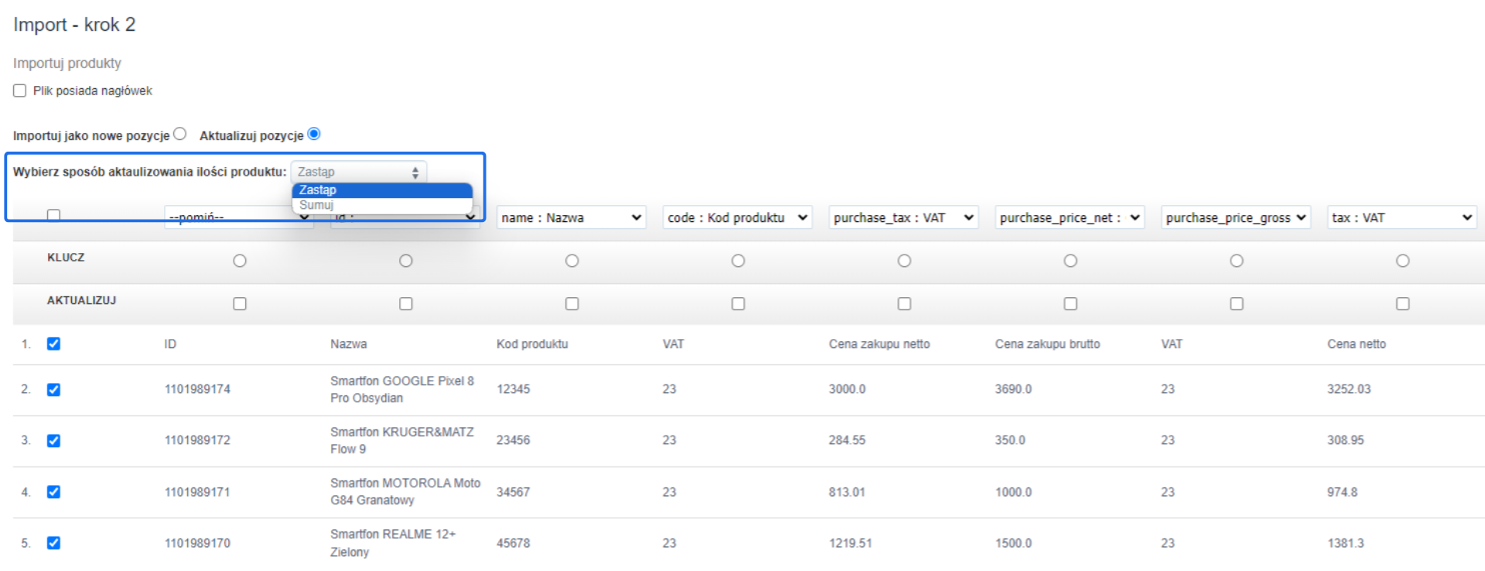Tick AKTUALIZUJ checkbox under tax : VAT column
This screenshot has height=571, width=1485.
(1402, 304)
